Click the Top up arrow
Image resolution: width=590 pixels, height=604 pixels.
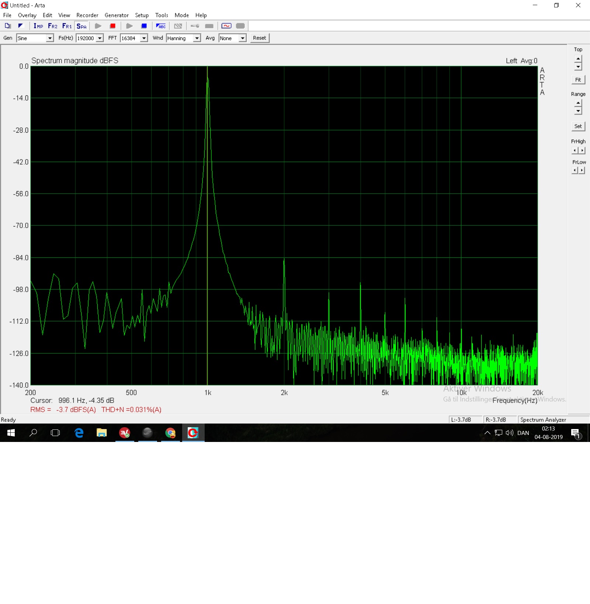click(578, 59)
